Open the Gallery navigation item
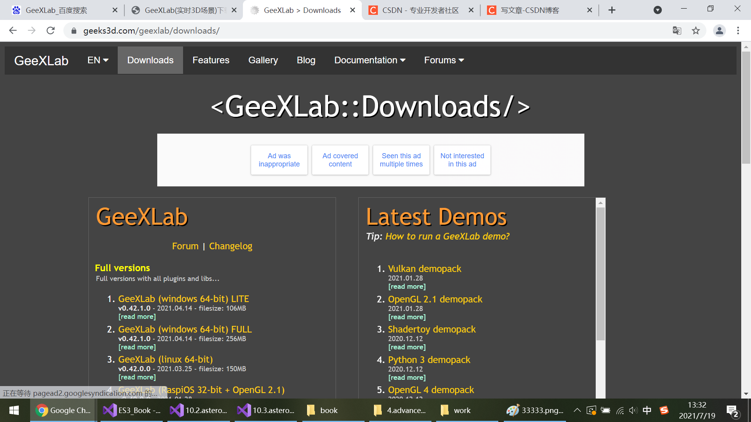 coord(263,60)
